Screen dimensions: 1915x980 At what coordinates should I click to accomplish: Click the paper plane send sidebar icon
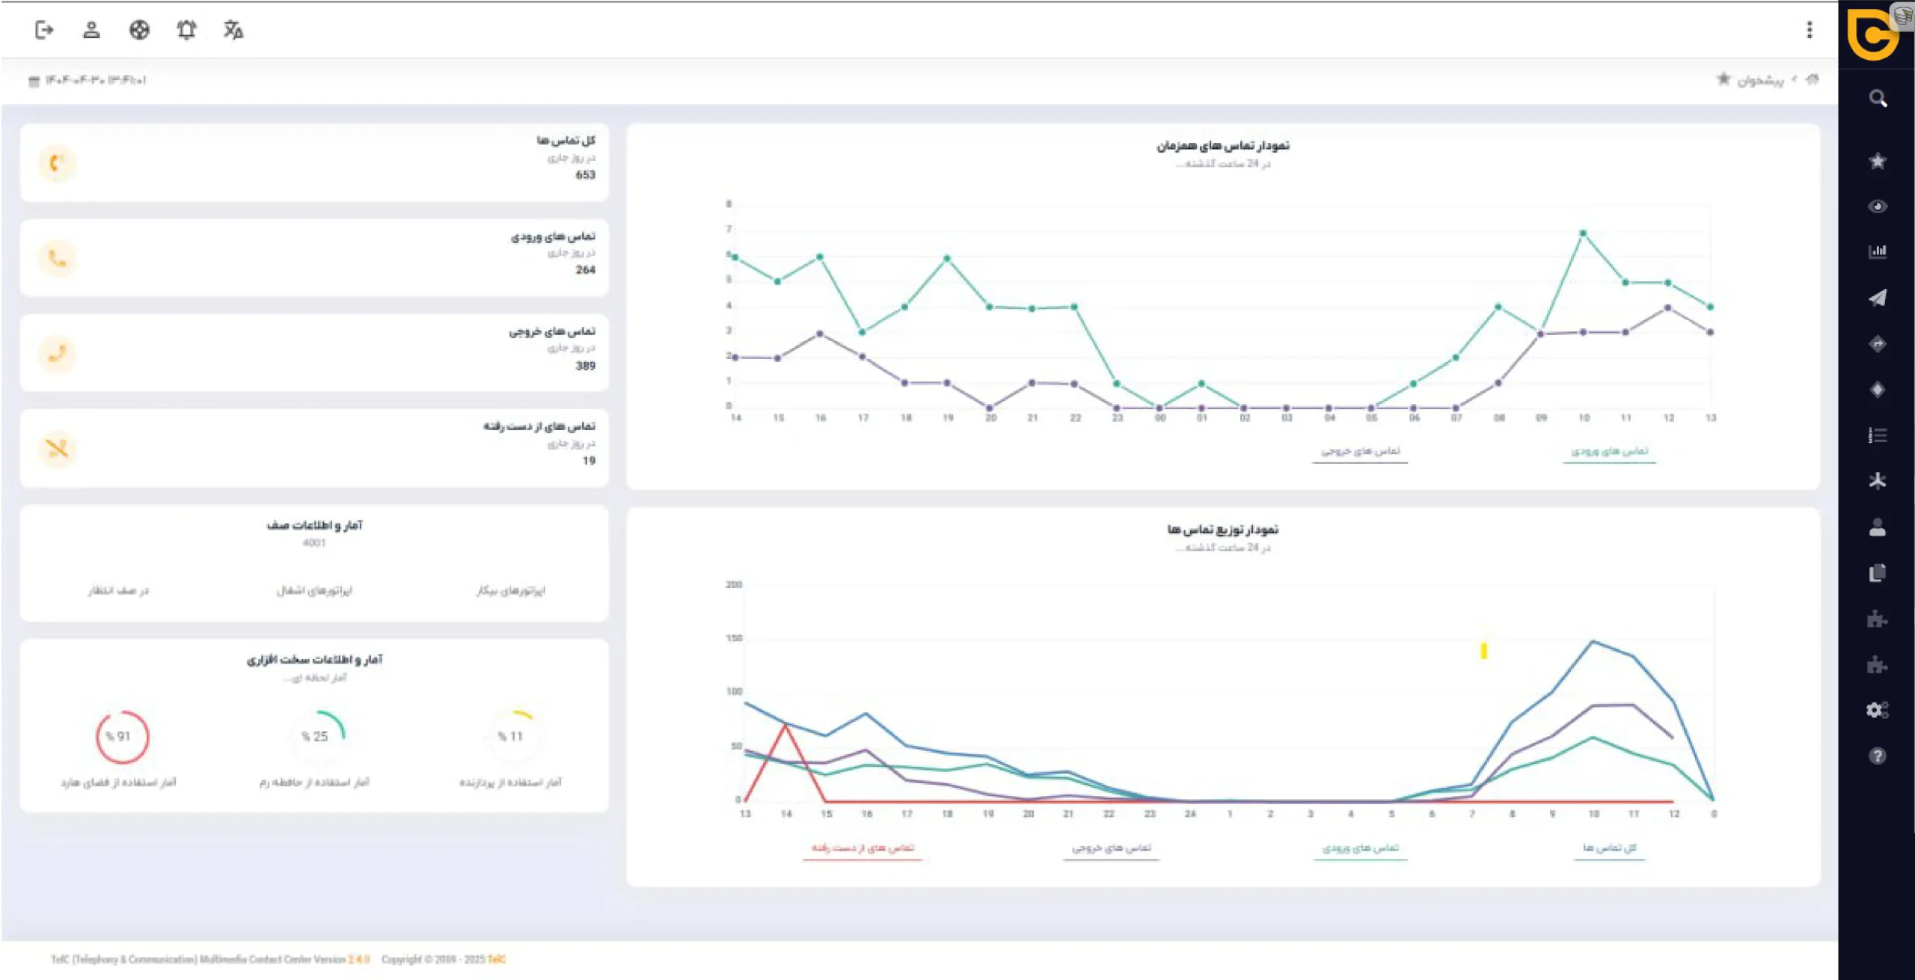1878,298
